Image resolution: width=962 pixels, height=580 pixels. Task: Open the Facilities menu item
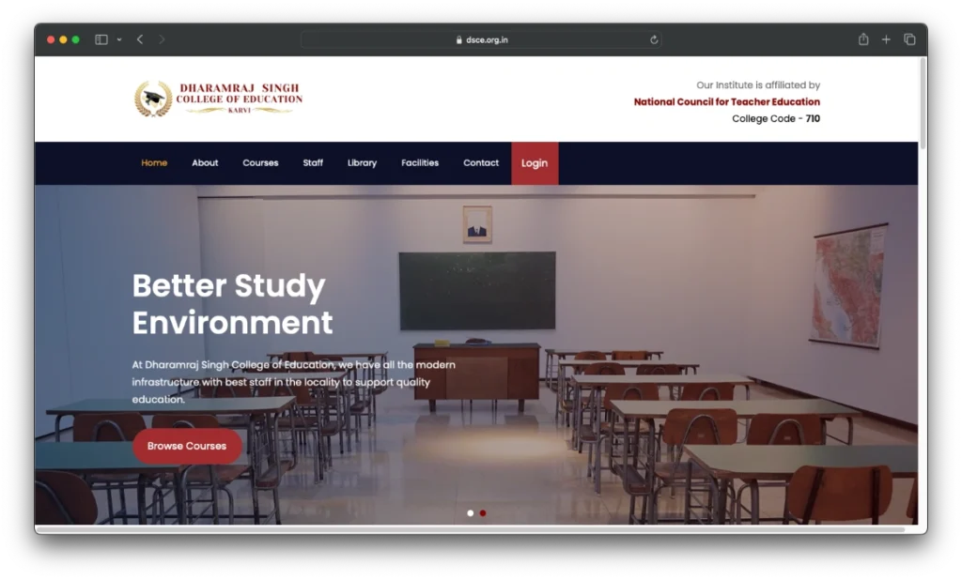click(420, 162)
